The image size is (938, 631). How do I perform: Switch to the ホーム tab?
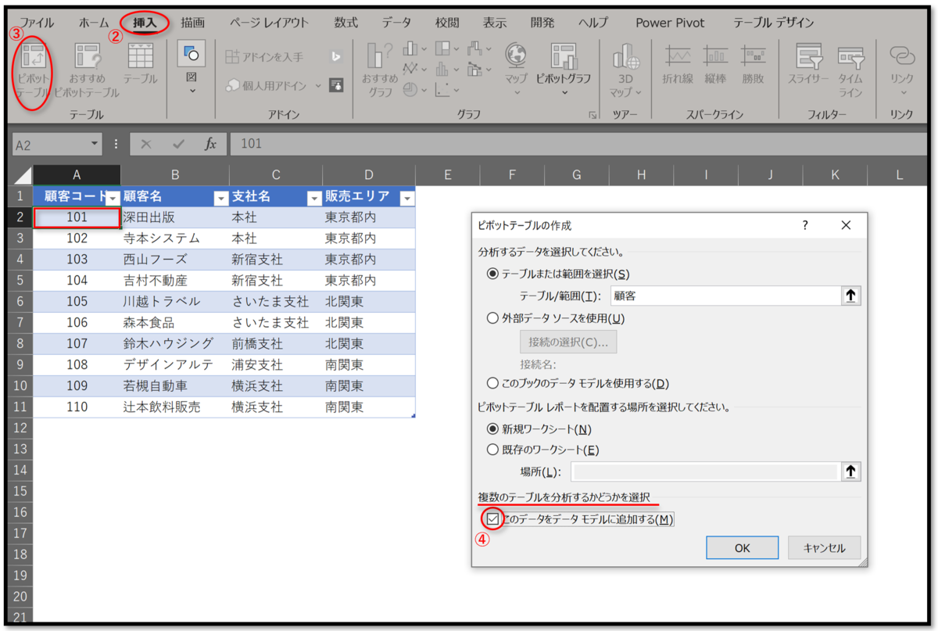coord(94,23)
